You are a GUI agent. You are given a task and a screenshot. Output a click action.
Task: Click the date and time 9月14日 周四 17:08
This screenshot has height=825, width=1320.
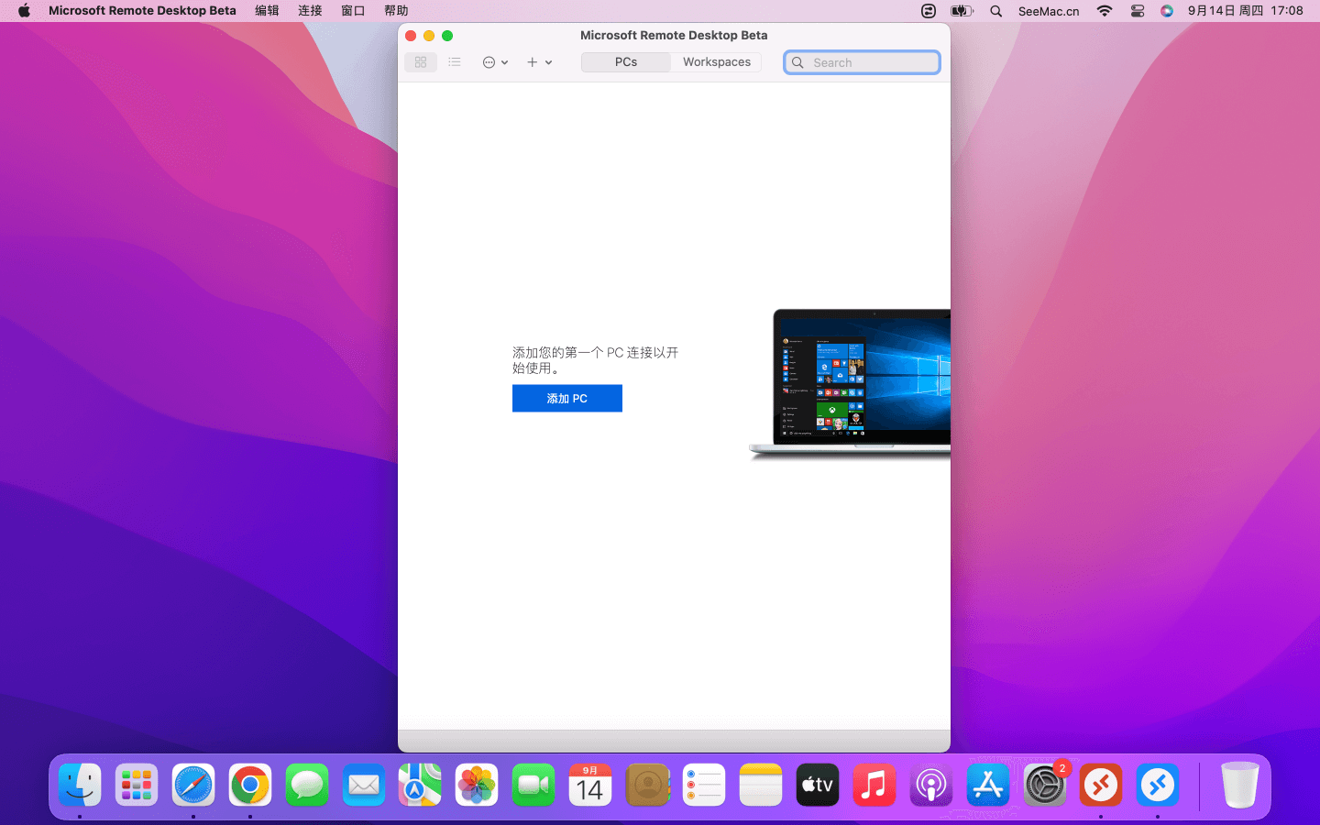coord(1245,11)
